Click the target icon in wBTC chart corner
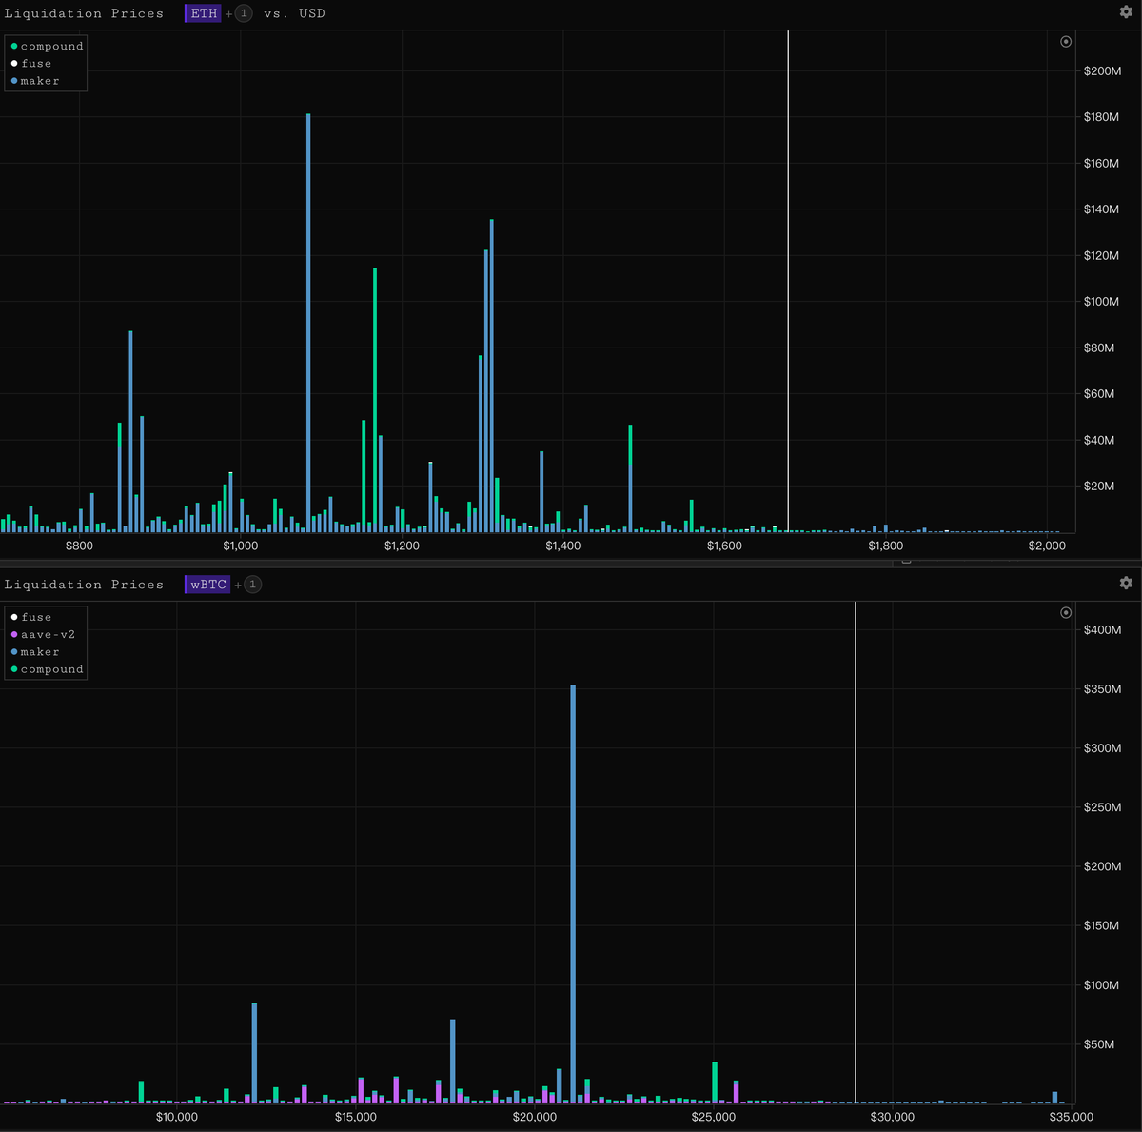 (1066, 613)
